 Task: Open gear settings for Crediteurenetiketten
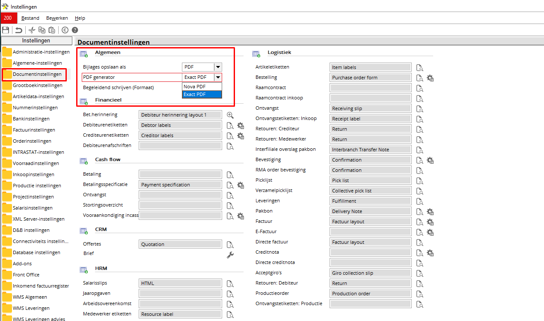[x=241, y=135]
